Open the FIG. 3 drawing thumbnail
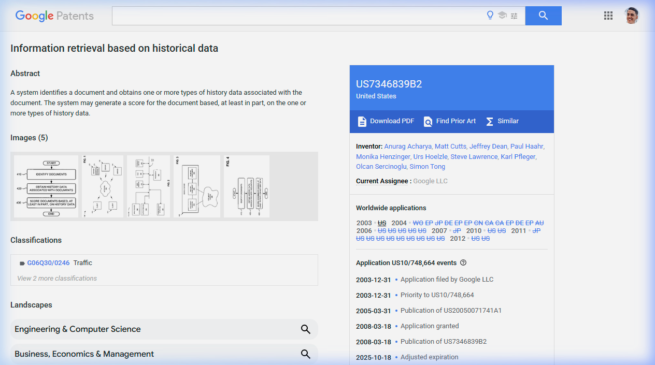The height and width of the screenshot is (365, 655). coord(197,186)
